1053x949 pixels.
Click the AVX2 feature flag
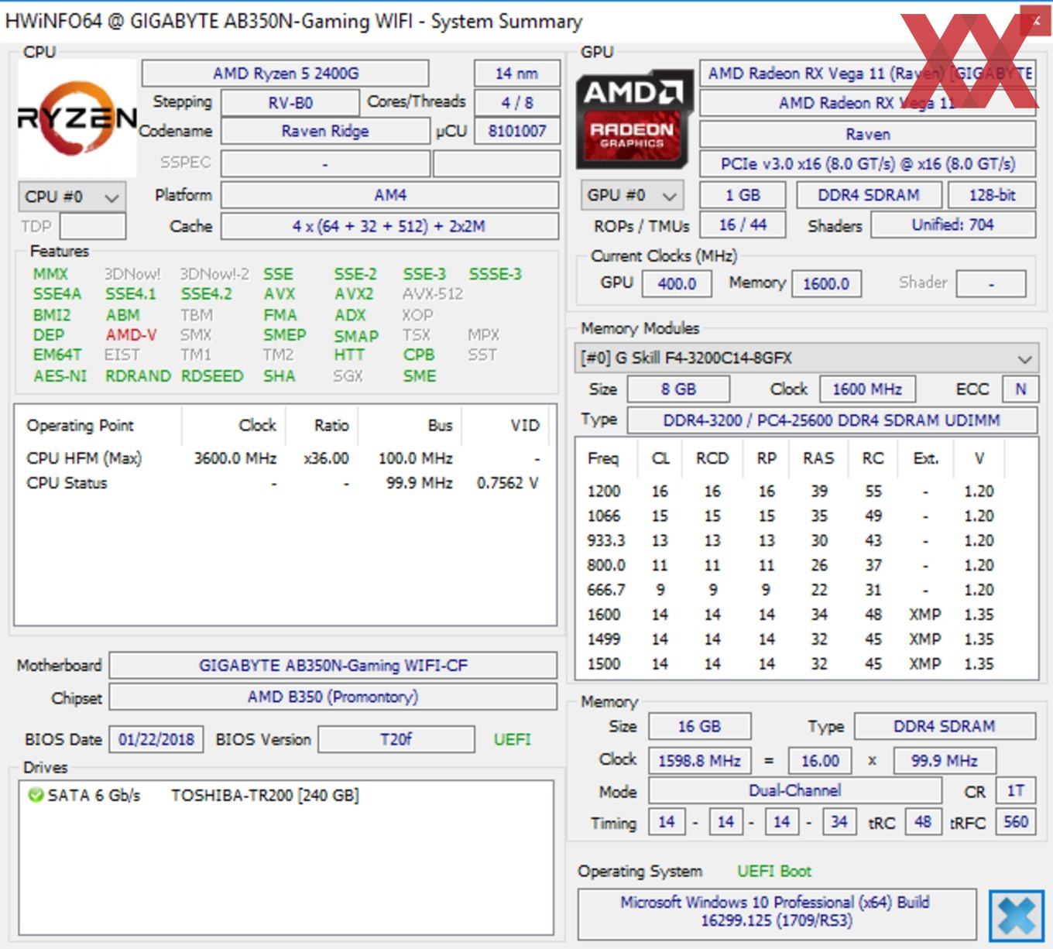point(354,294)
